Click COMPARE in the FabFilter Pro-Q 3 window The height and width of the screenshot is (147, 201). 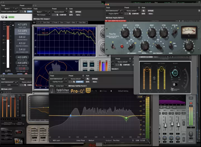80,82
